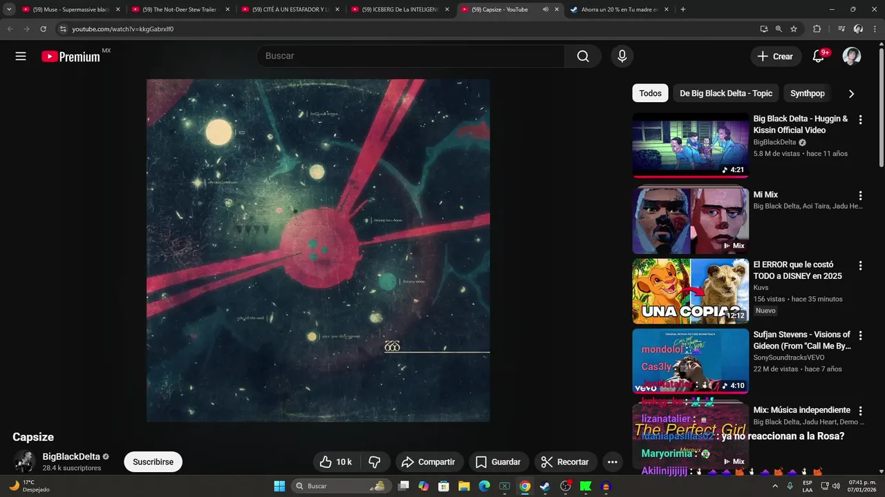Select De Big Black Delta - Topic chip
Viewport: 885px width, 497px height.
(726, 93)
